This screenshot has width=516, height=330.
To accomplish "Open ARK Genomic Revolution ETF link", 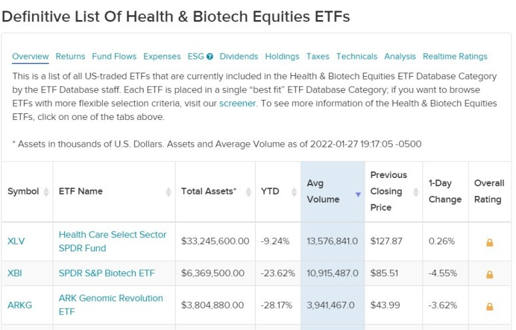I will 111,305.
